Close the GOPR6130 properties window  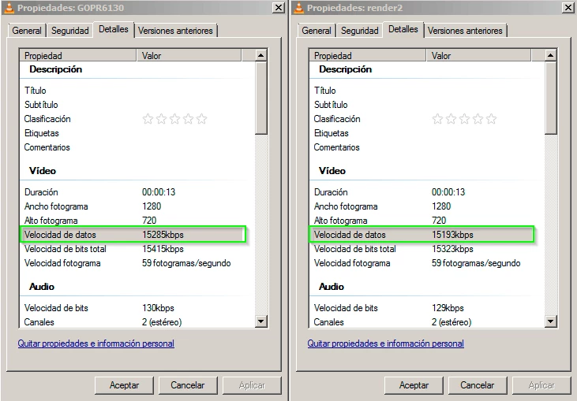[279, 7]
